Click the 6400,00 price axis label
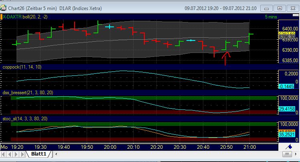This screenshot has width=300, height=162. pos(290,29)
